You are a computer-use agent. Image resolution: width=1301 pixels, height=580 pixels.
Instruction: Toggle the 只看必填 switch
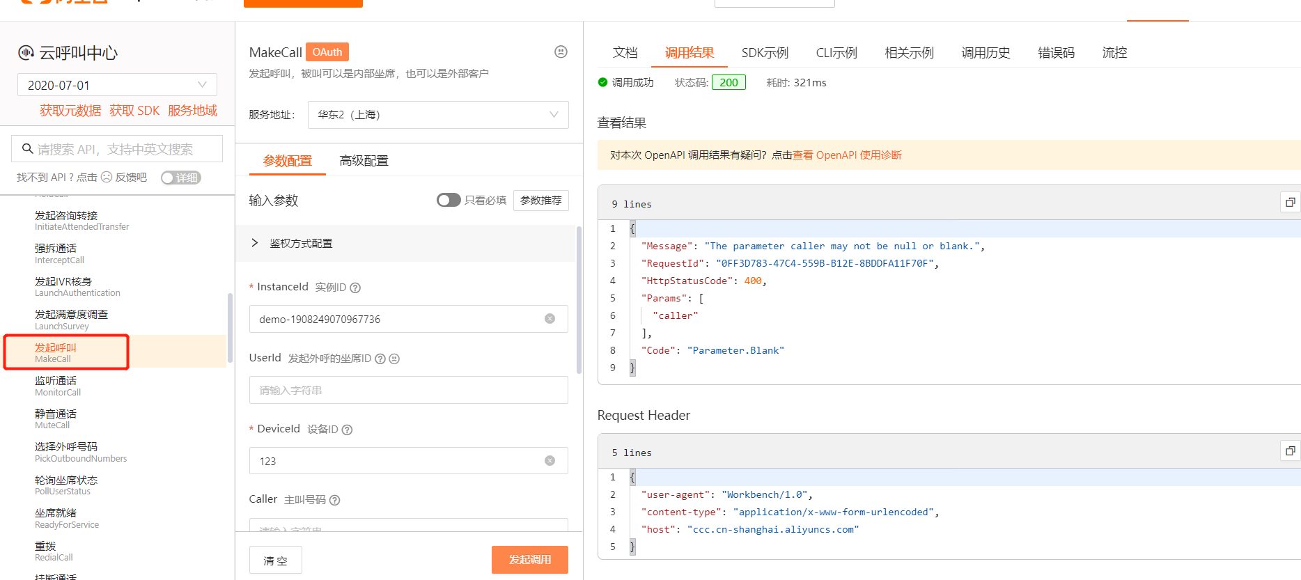[449, 201]
